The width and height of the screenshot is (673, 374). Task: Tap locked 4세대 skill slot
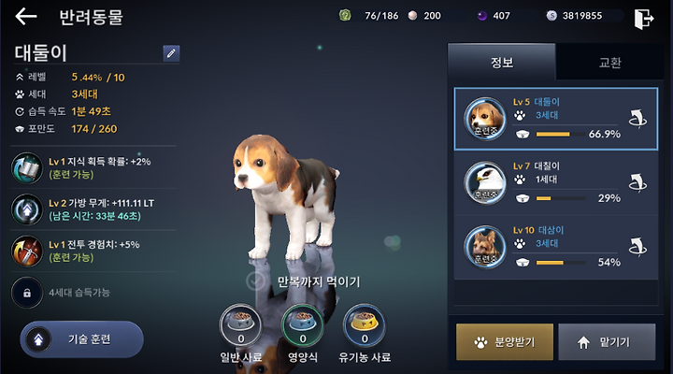[27, 293]
